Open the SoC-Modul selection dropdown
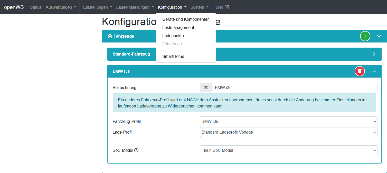Image resolution: width=387 pixels, height=173 pixels. 288,150
